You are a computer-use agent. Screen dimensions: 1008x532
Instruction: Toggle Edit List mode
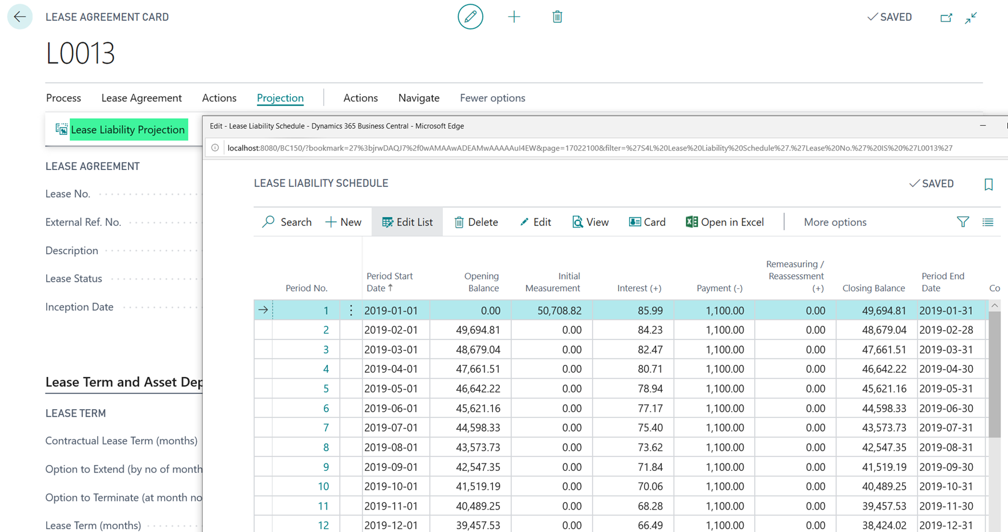tap(407, 222)
